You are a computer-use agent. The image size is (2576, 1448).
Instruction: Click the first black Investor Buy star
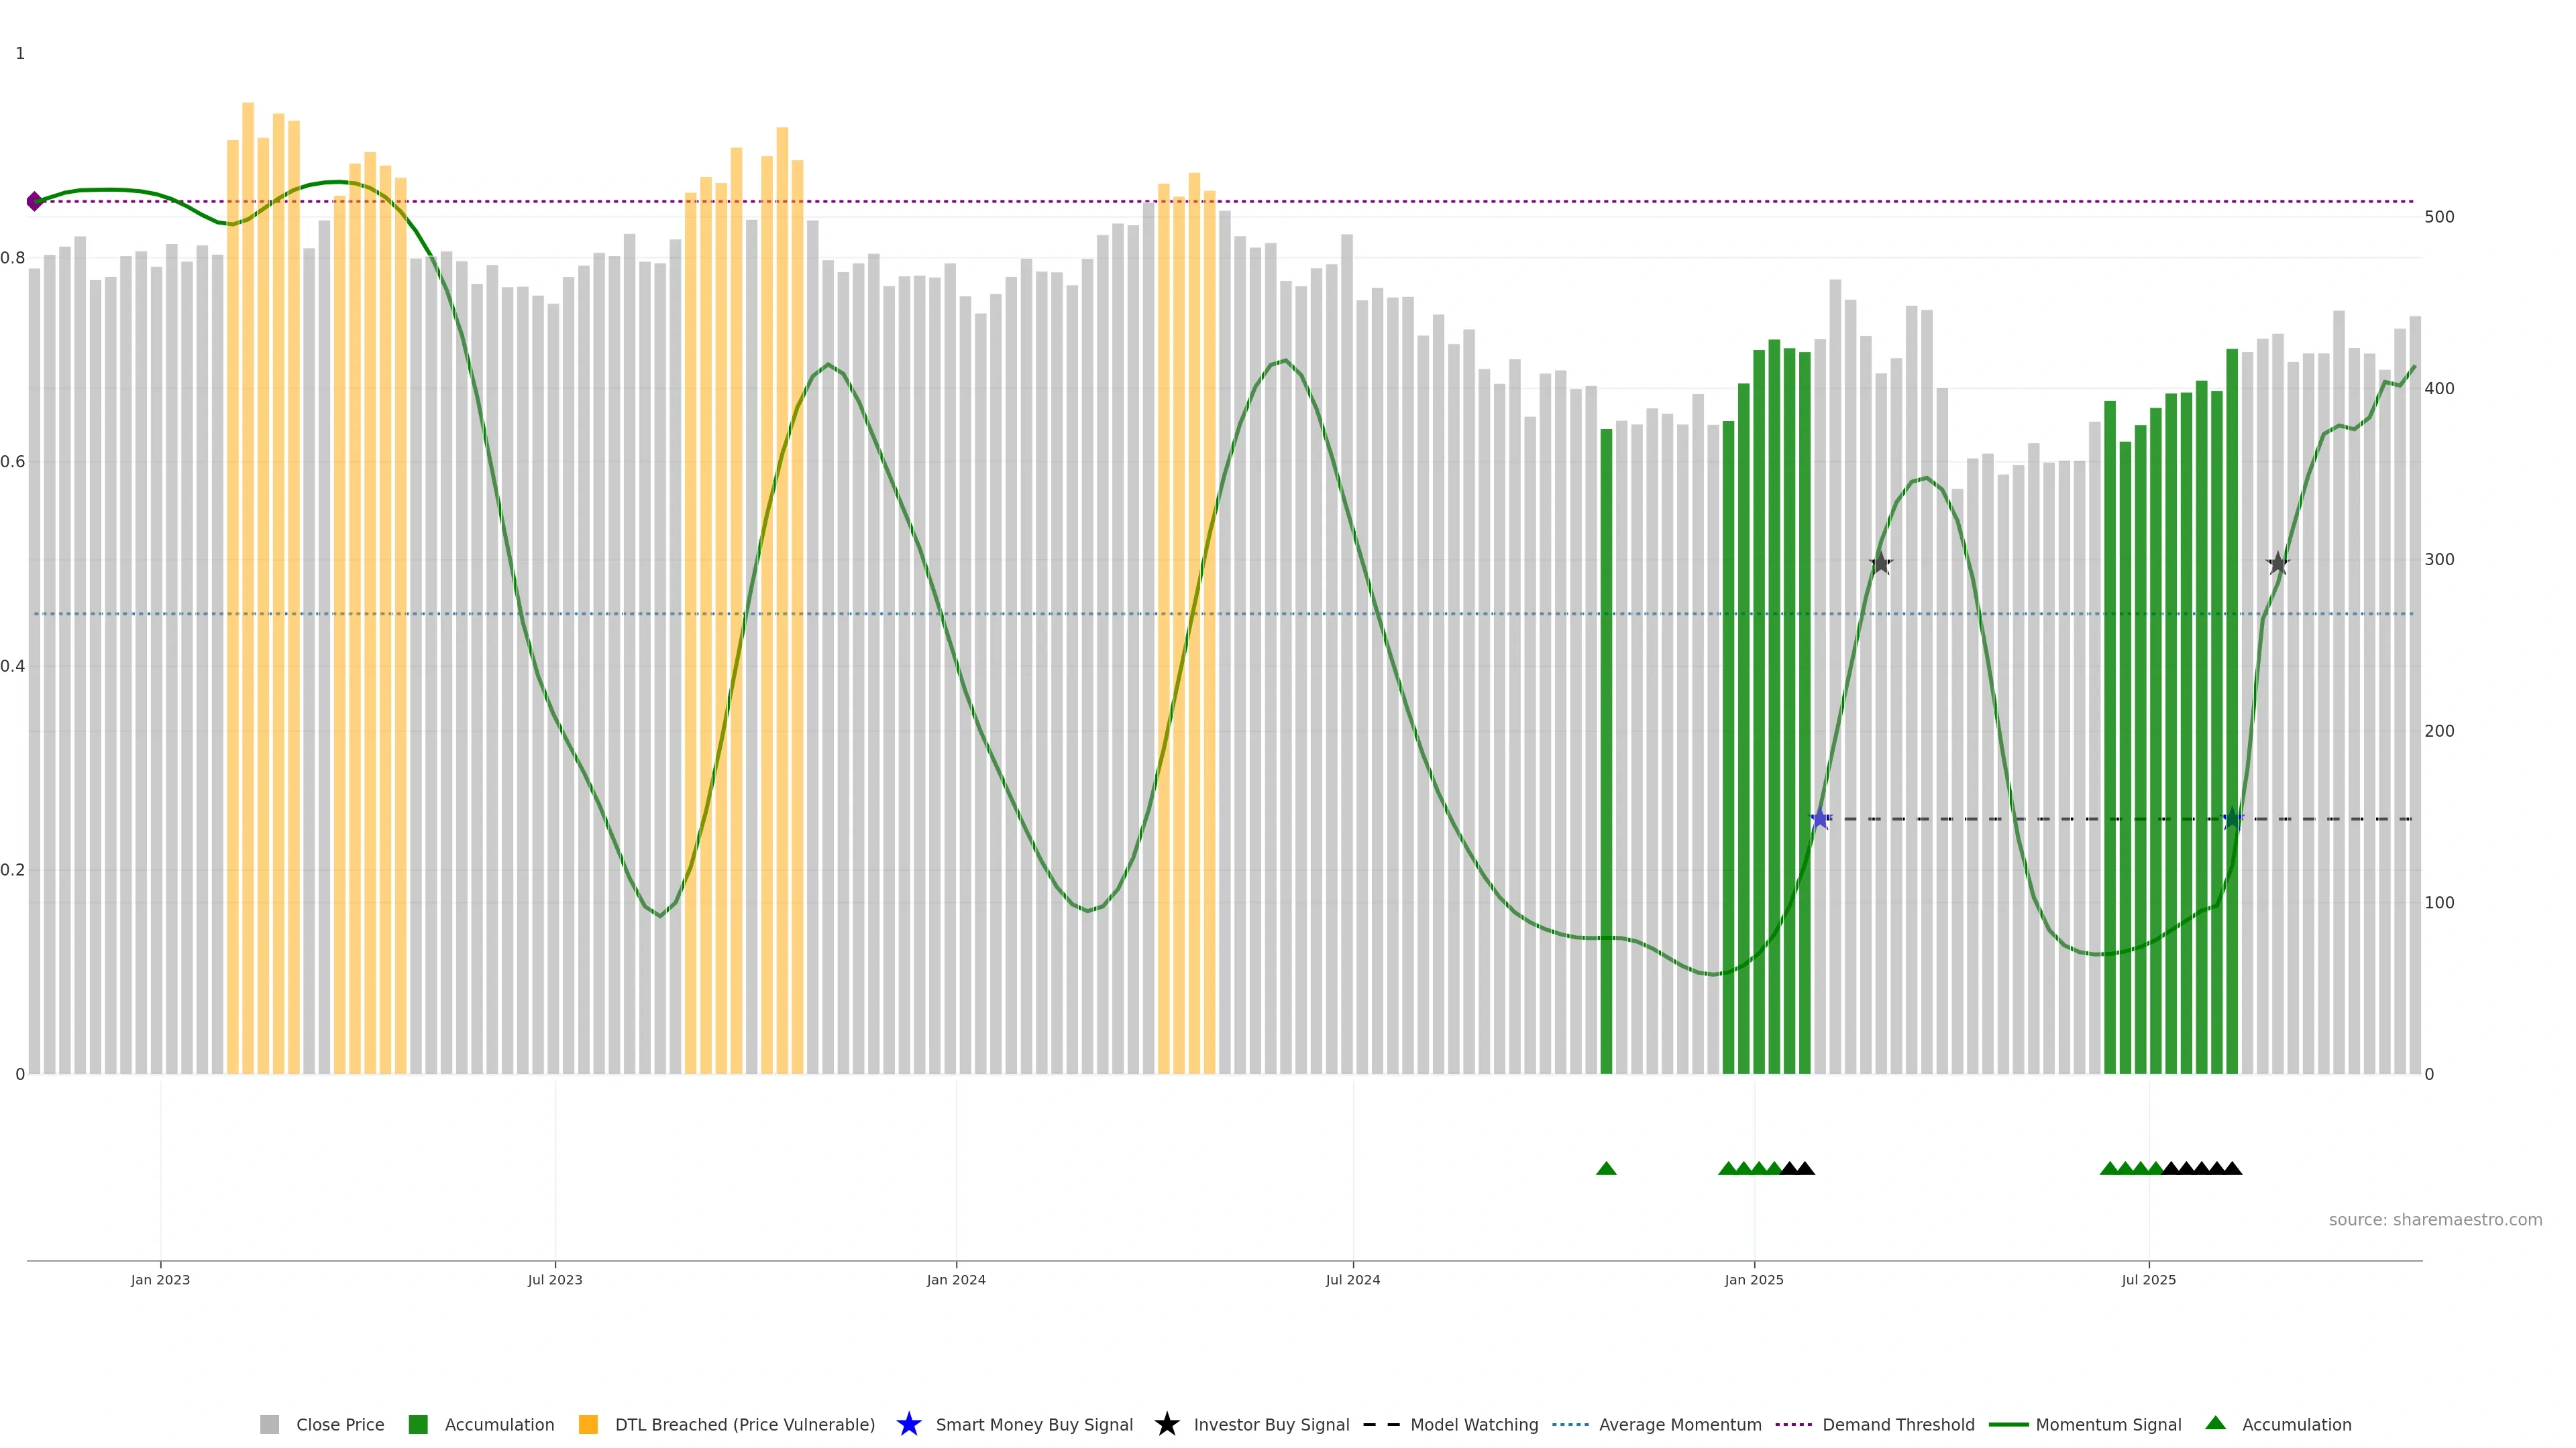click(x=1880, y=564)
